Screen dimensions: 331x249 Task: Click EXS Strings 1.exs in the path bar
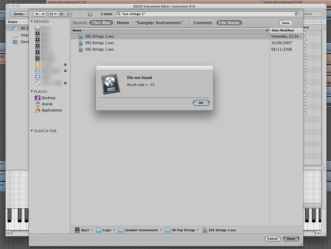tap(219, 230)
